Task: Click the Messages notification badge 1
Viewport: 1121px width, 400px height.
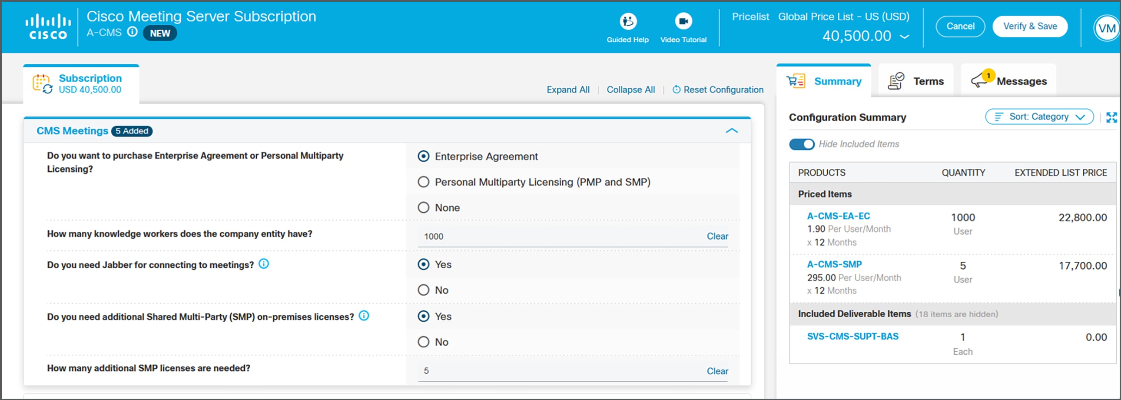Action: [x=989, y=75]
